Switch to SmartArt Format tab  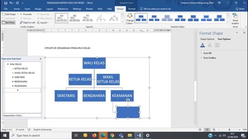coord(132,9)
